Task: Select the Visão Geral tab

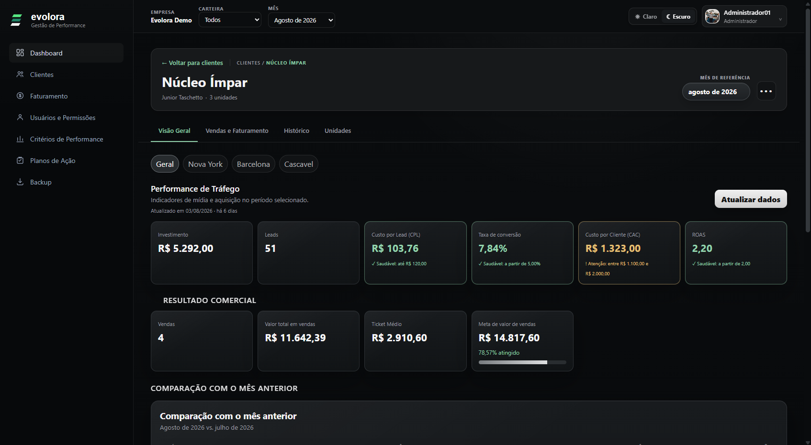Action: coord(174,130)
